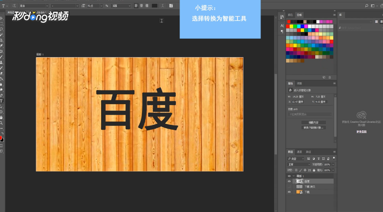Viewport: 383px width, 212px height.
Task: Open the layer opacity dropdown arrow
Action: pyautogui.click(x=333, y=165)
